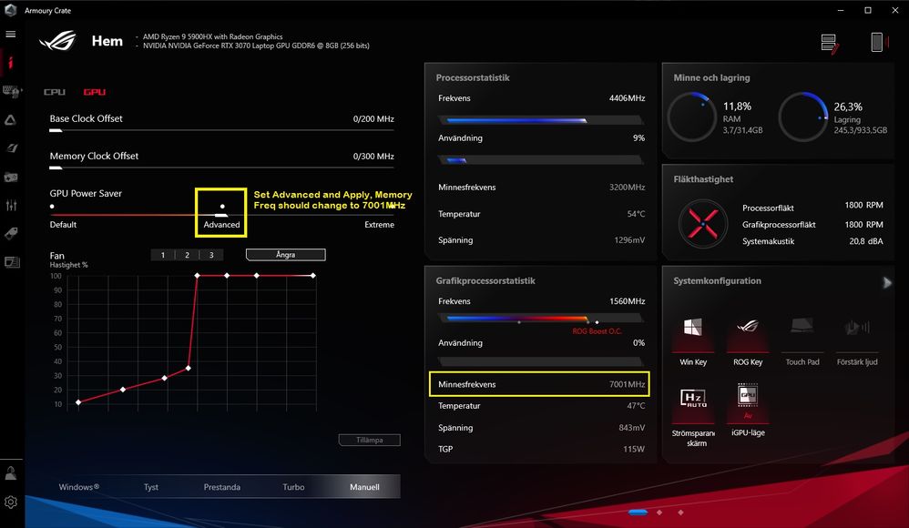The height and width of the screenshot is (528, 909).
Task: Click the first fan curve point at 10%
Action: pyautogui.click(x=78, y=402)
